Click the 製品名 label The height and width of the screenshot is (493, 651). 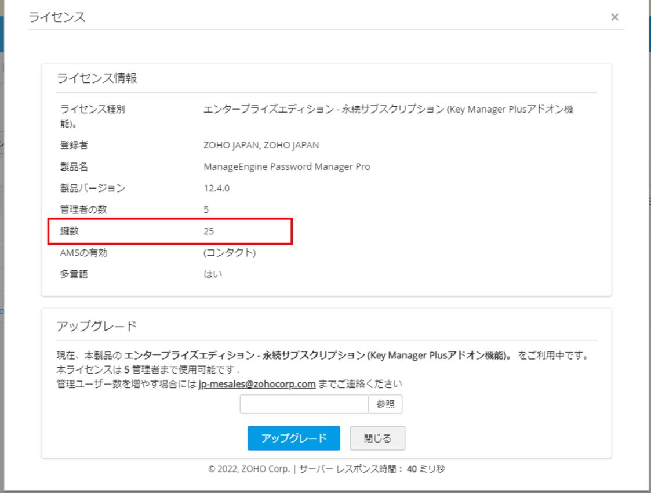74,166
